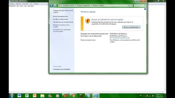
Task: Open Actualizaciones: preguntas más frecuentes
Action: (x=62, y=30)
